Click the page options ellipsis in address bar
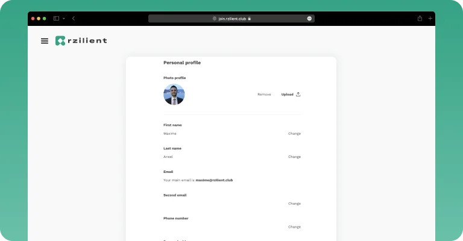This screenshot has width=463, height=241. [309, 19]
